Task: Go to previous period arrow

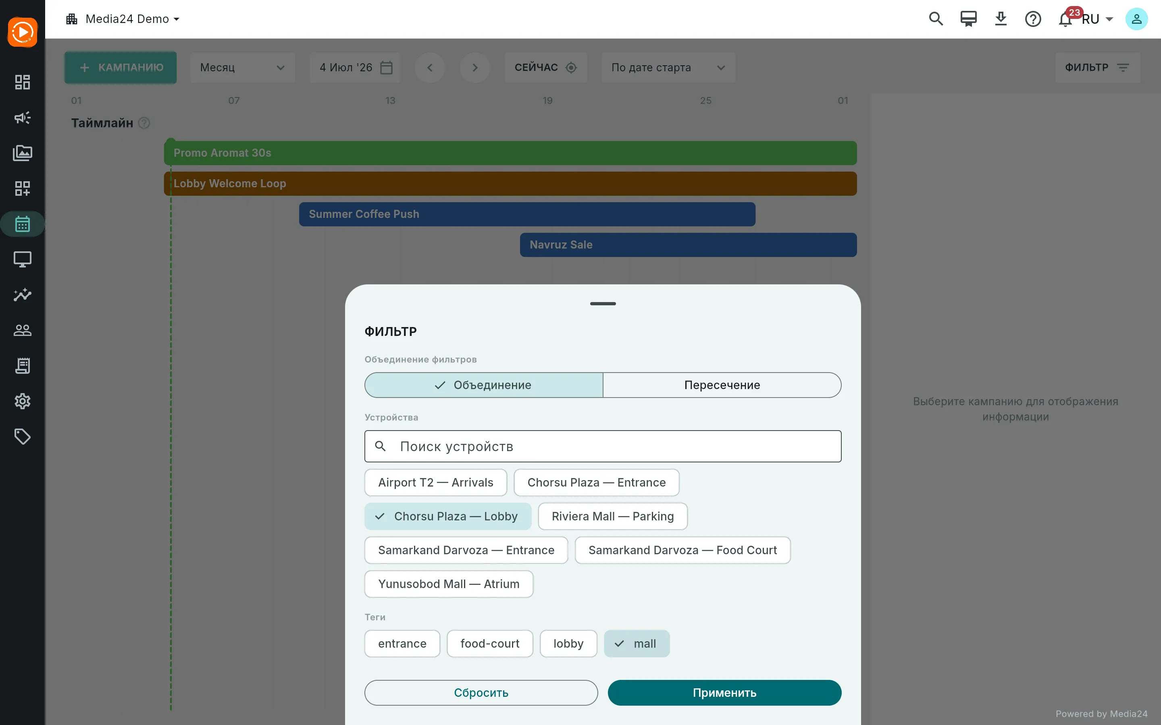Action: pyautogui.click(x=430, y=68)
